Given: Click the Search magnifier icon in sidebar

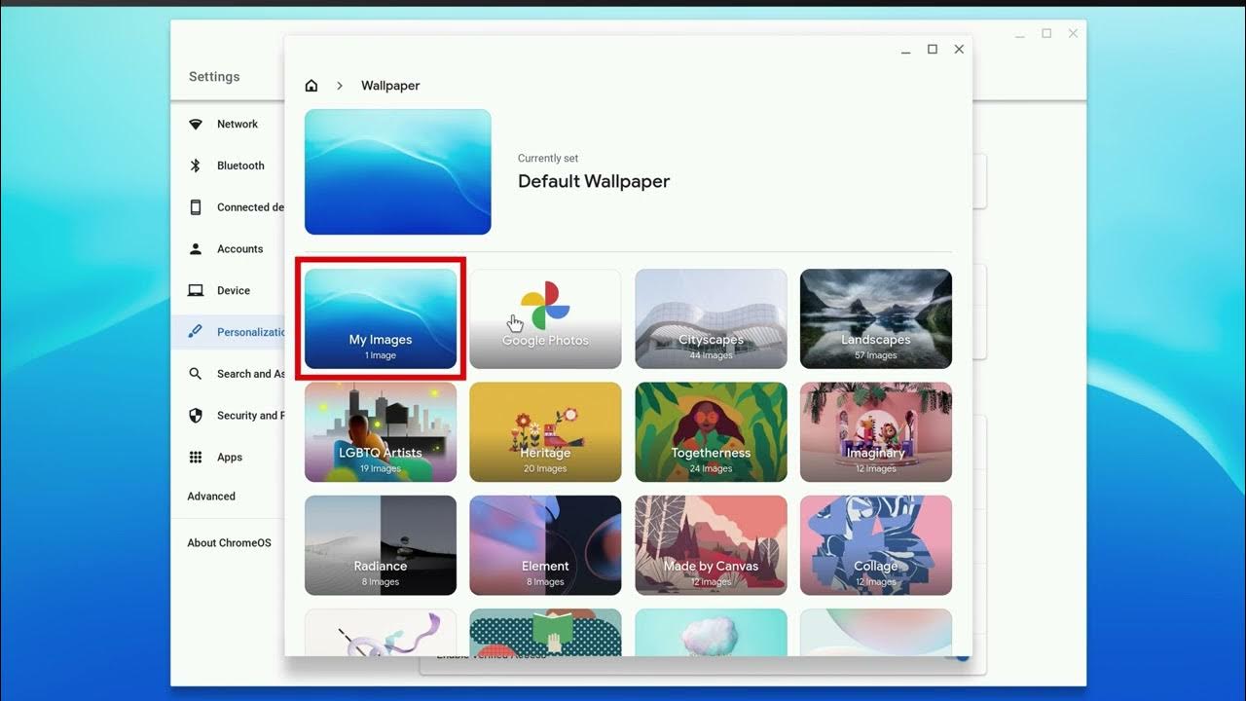Looking at the screenshot, I should tap(196, 374).
